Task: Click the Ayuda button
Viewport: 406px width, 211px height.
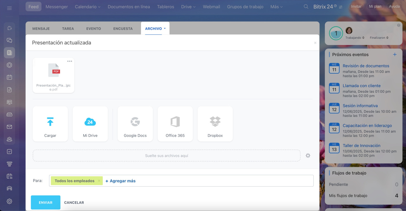Action: pyautogui.click(x=394, y=6)
